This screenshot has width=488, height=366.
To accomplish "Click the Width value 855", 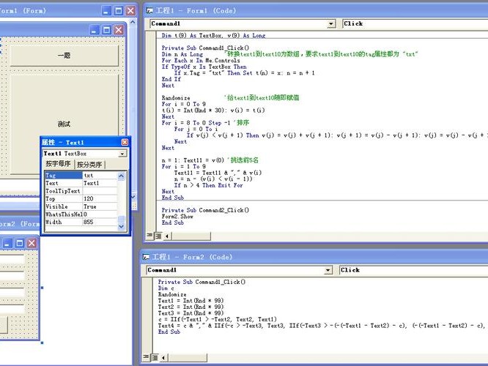I will coord(100,222).
